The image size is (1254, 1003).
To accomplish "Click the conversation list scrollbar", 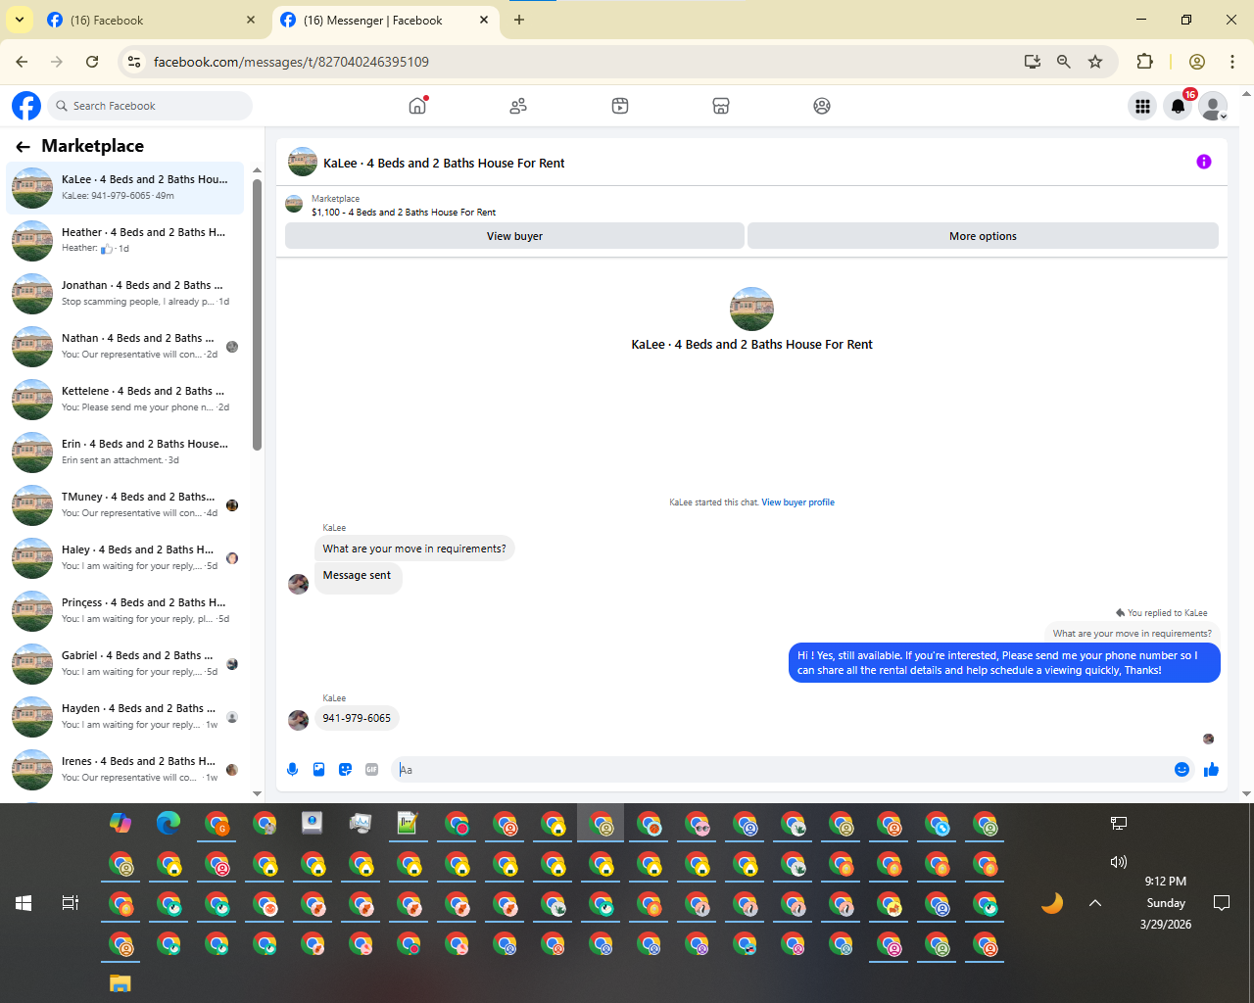I will coord(257,313).
